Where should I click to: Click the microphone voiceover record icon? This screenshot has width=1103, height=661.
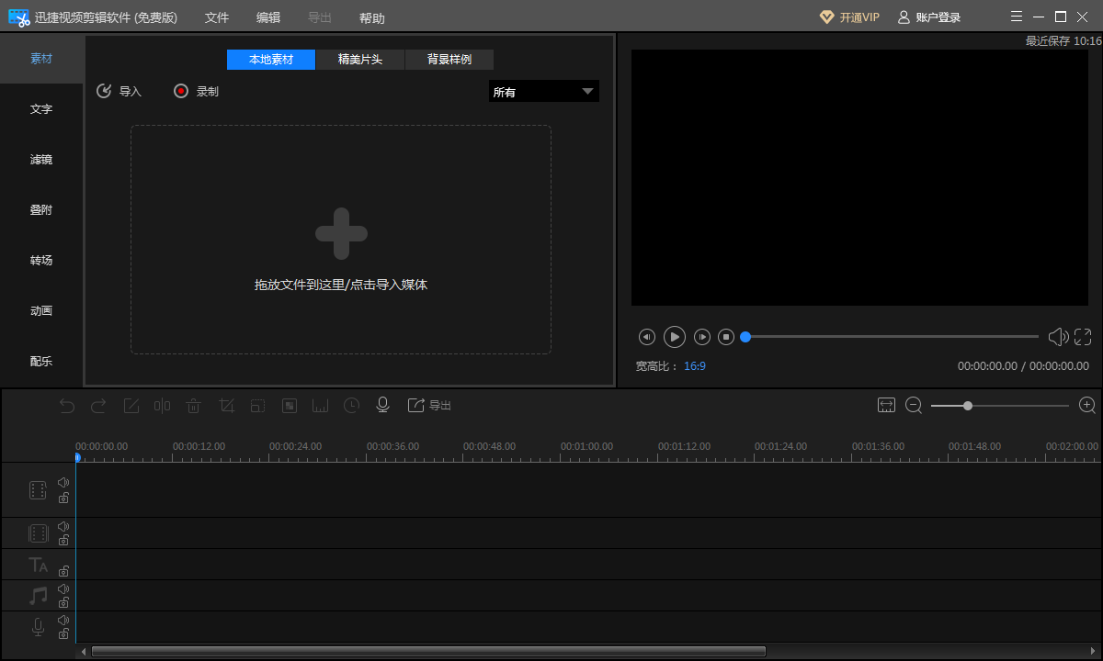tap(382, 405)
